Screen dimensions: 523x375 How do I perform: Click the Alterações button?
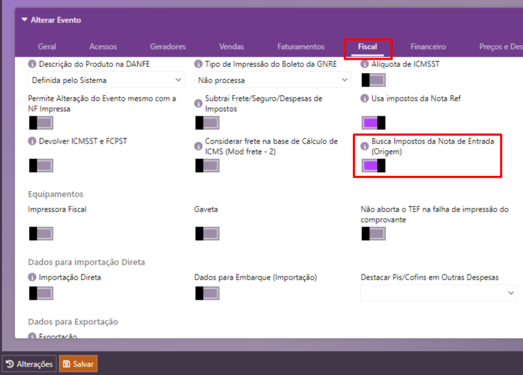30,363
